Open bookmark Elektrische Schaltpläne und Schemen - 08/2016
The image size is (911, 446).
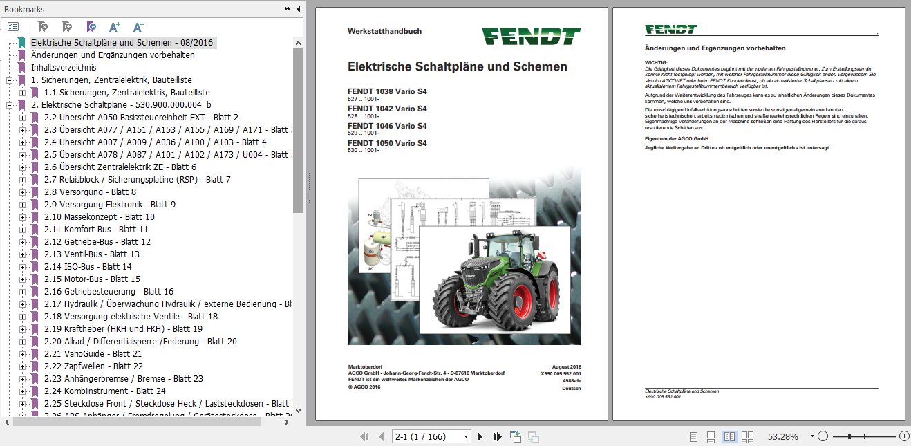123,43
